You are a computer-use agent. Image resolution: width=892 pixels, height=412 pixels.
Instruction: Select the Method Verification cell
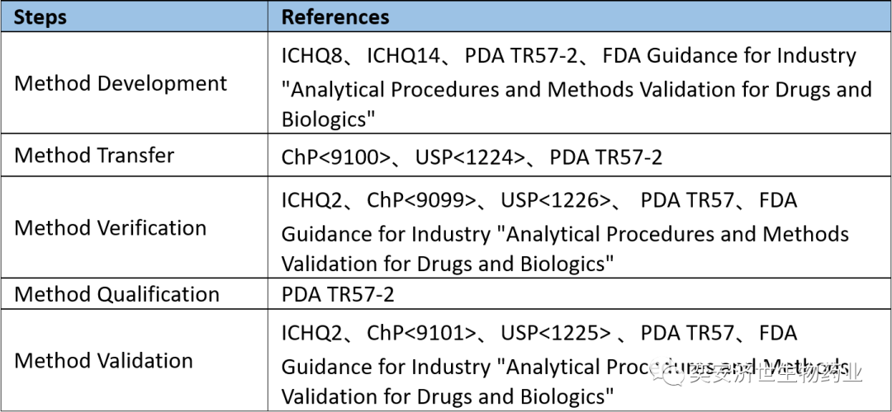point(111,228)
